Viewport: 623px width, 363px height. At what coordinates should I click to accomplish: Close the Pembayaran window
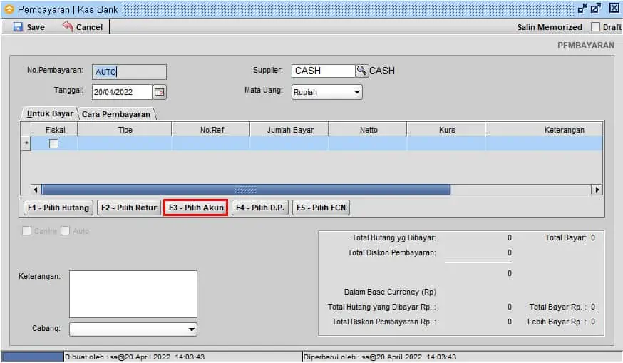pos(614,9)
